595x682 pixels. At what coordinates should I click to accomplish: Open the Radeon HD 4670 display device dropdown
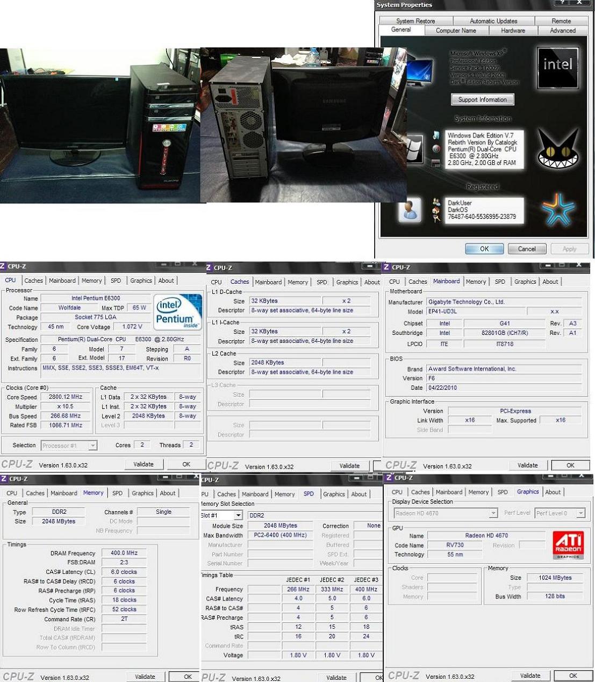[x=493, y=513]
